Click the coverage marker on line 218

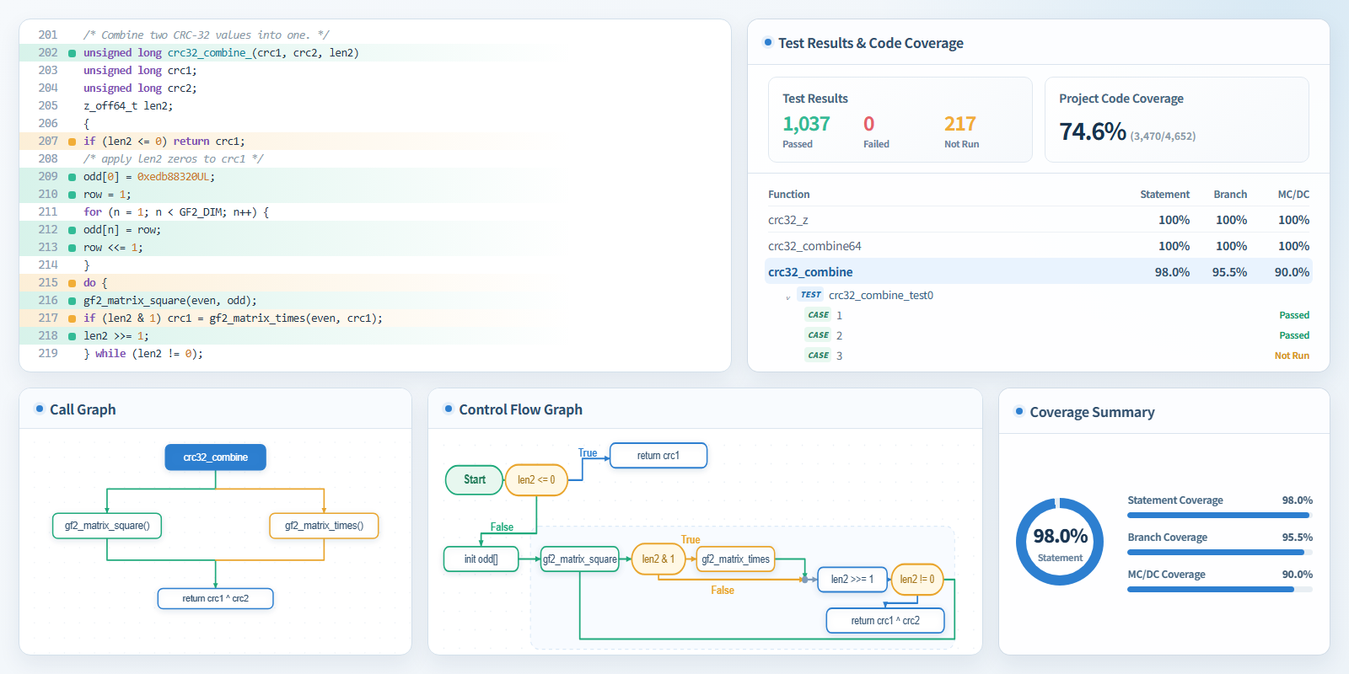(72, 336)
